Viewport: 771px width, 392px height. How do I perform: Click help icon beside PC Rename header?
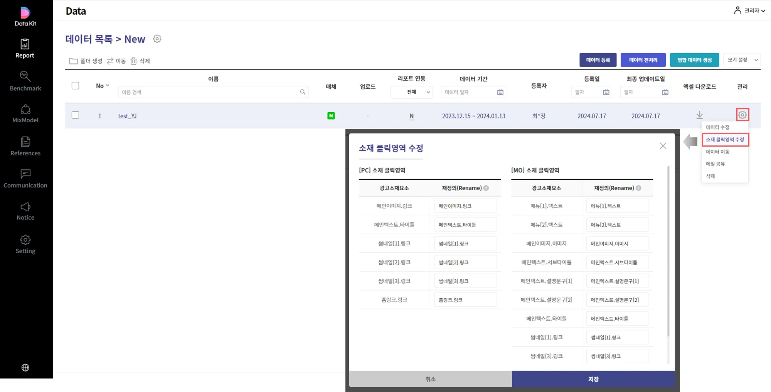click(486, 188)
